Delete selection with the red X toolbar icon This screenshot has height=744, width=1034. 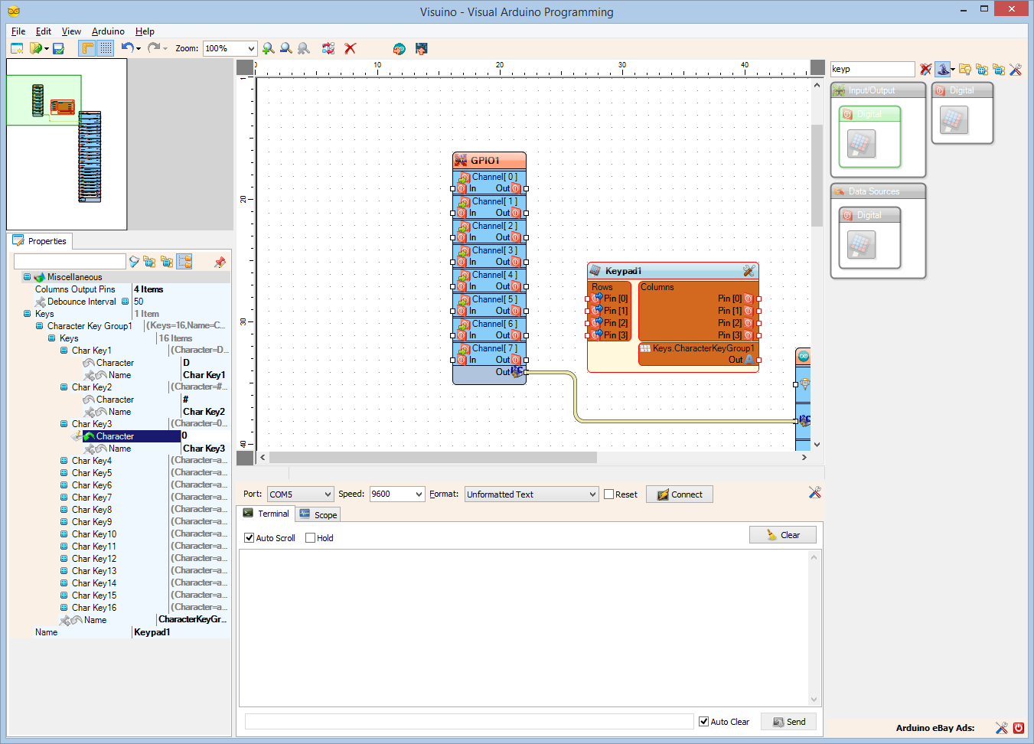pos(350,47)
